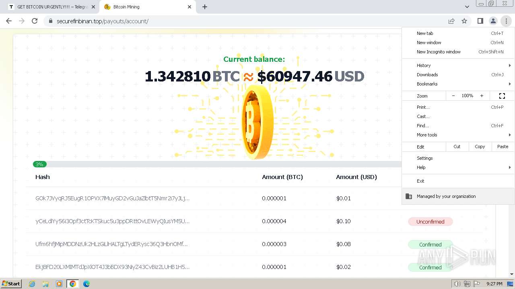Choose New Incognito window

tap(458, 52)
